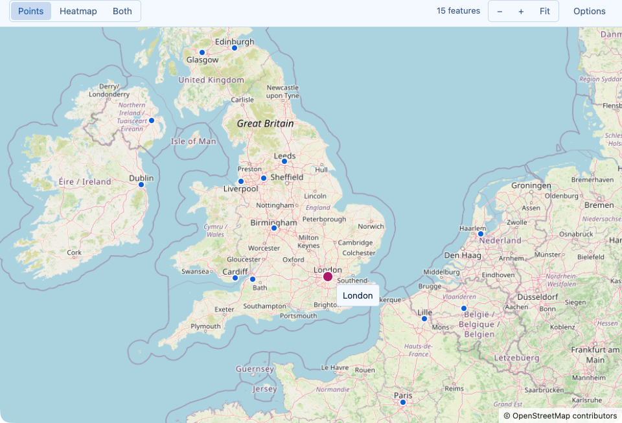Screen dimensions: 622x423
Task: Switch to Points view mode
Action: click(x=31, y=11)
